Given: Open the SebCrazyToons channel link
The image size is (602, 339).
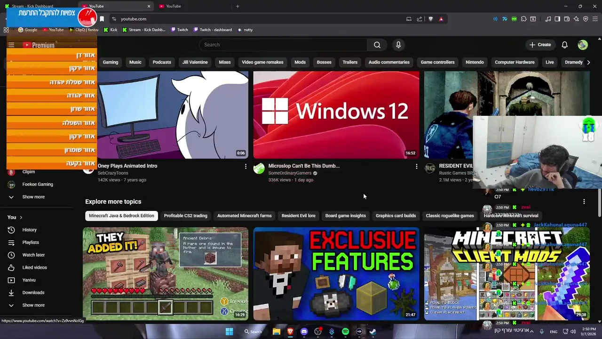Looking at the screenshot, I should (113, 173).
